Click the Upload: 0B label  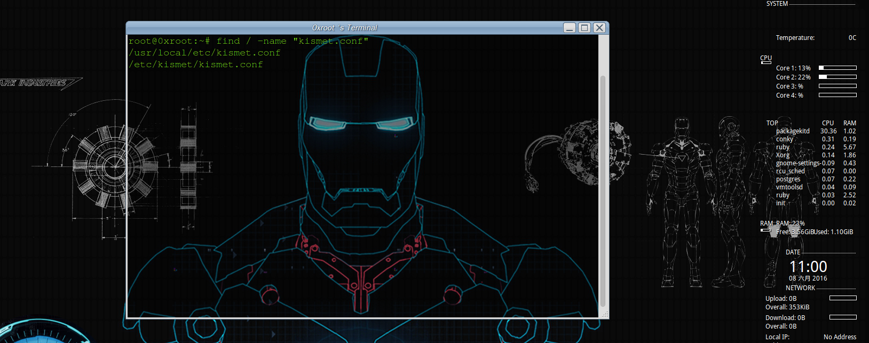click(781, 299)
